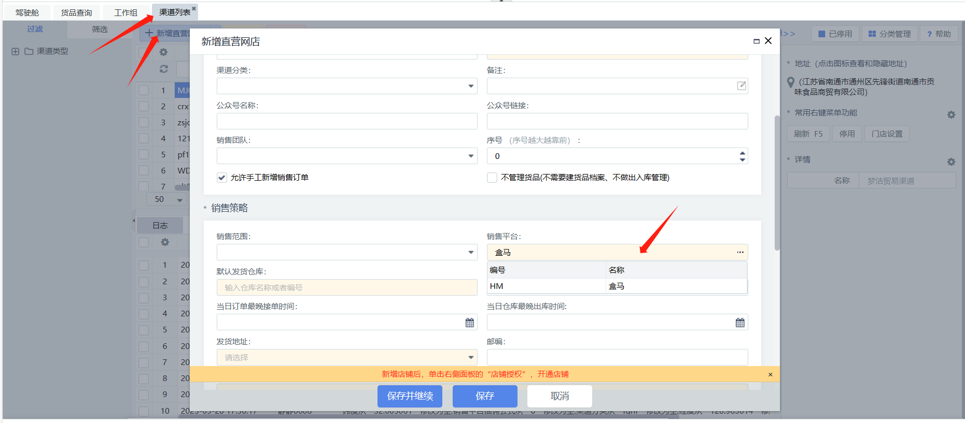Open calendar picker for 当日仓库最晚出库时间
Image resolution: width=965 pixels, height=423 pixels.
739,323
